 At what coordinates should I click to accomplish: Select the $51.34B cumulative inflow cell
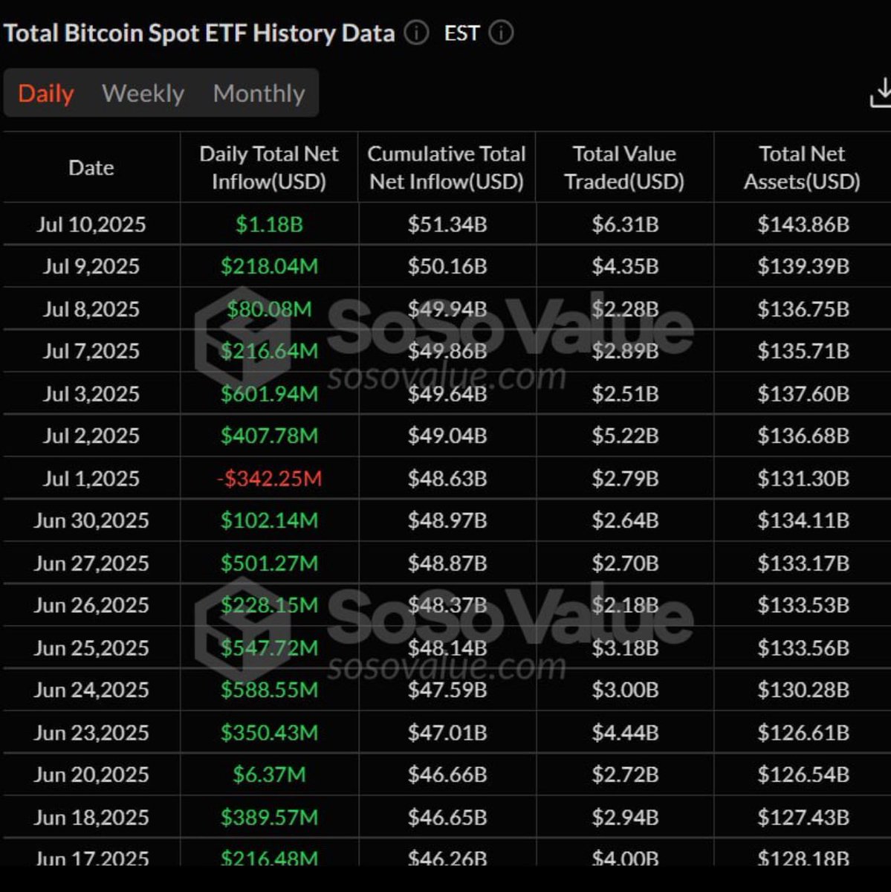click(x=447, y=224)
